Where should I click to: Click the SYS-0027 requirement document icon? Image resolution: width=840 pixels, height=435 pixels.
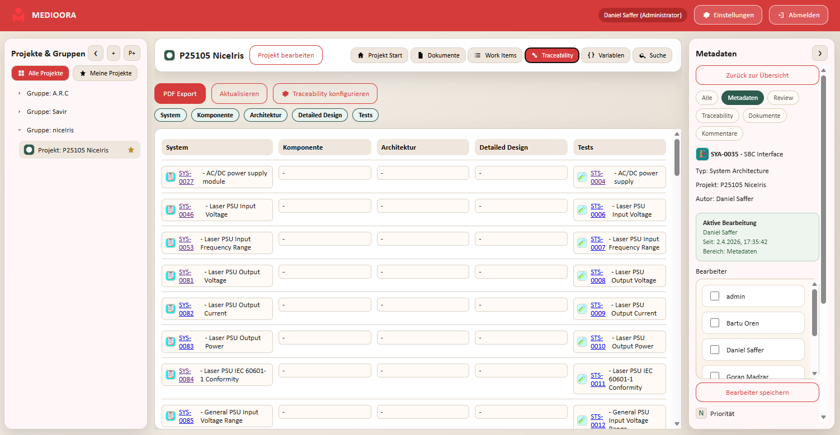pos(171,177)
